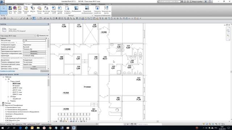Select the ДОВК 01 этаж view
Image resolution: width=232 pixels, height=130 pixels.
(x=17, y=88)
